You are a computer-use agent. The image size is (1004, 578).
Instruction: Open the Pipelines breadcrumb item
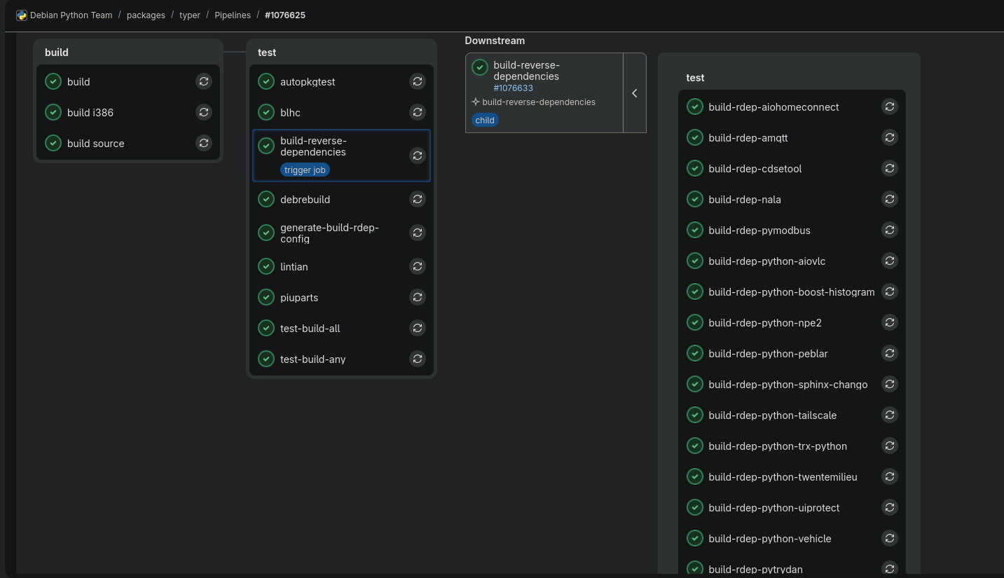[x=233, y=15]
